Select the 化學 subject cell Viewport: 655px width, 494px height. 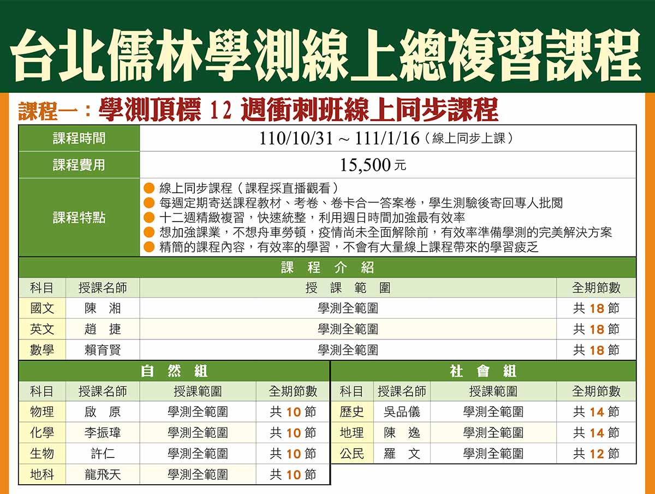pos(42,432)
